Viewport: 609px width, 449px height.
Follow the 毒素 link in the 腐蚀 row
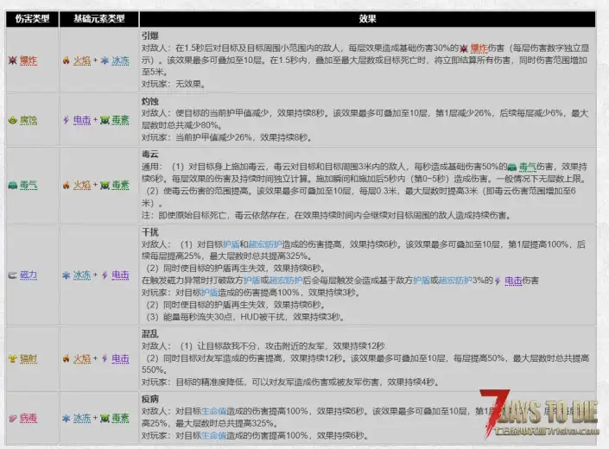[x=120, y=120]
